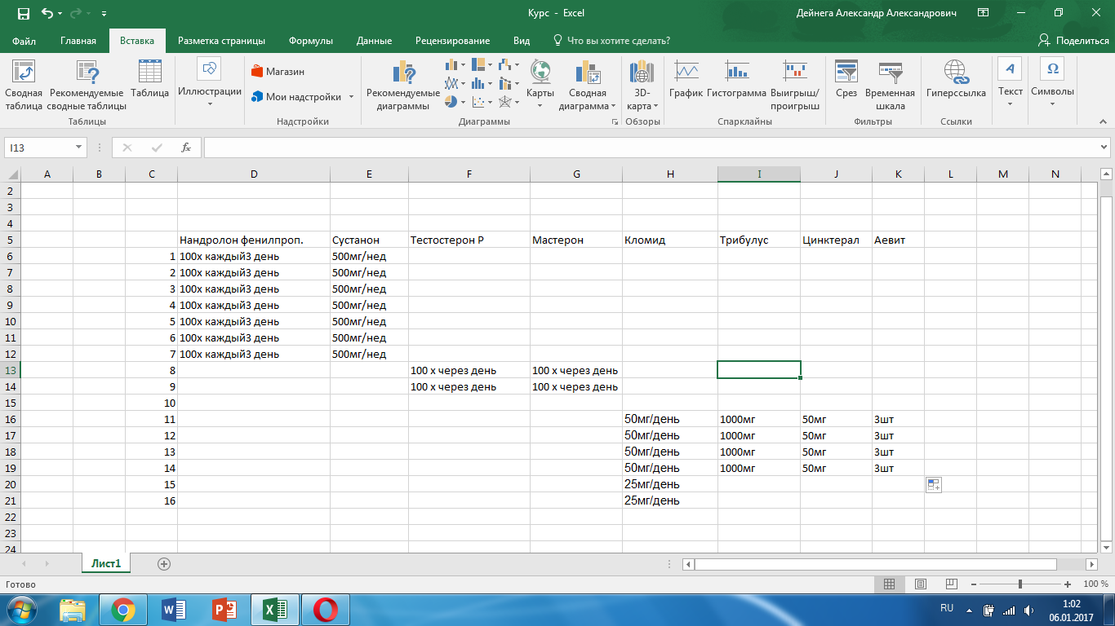
Task: Insert a Срез slicer filter
Action: pyautogui.click(x=846, y=80)
